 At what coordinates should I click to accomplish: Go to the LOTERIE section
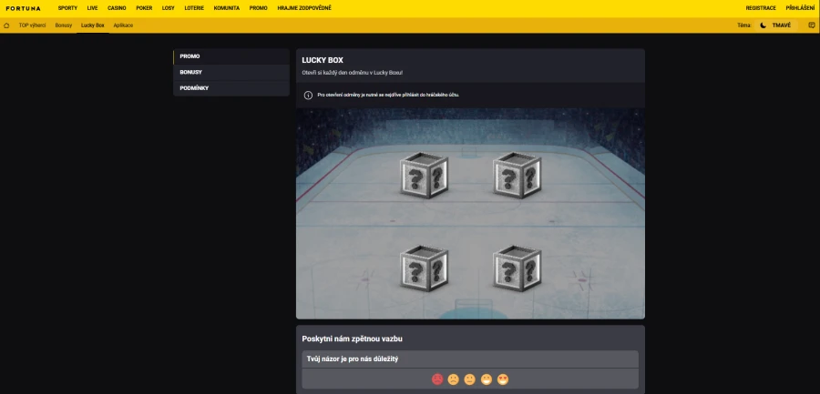point(194,8)
